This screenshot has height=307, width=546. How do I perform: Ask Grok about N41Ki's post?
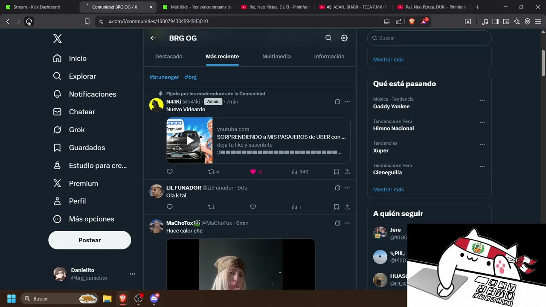point(337,102)
